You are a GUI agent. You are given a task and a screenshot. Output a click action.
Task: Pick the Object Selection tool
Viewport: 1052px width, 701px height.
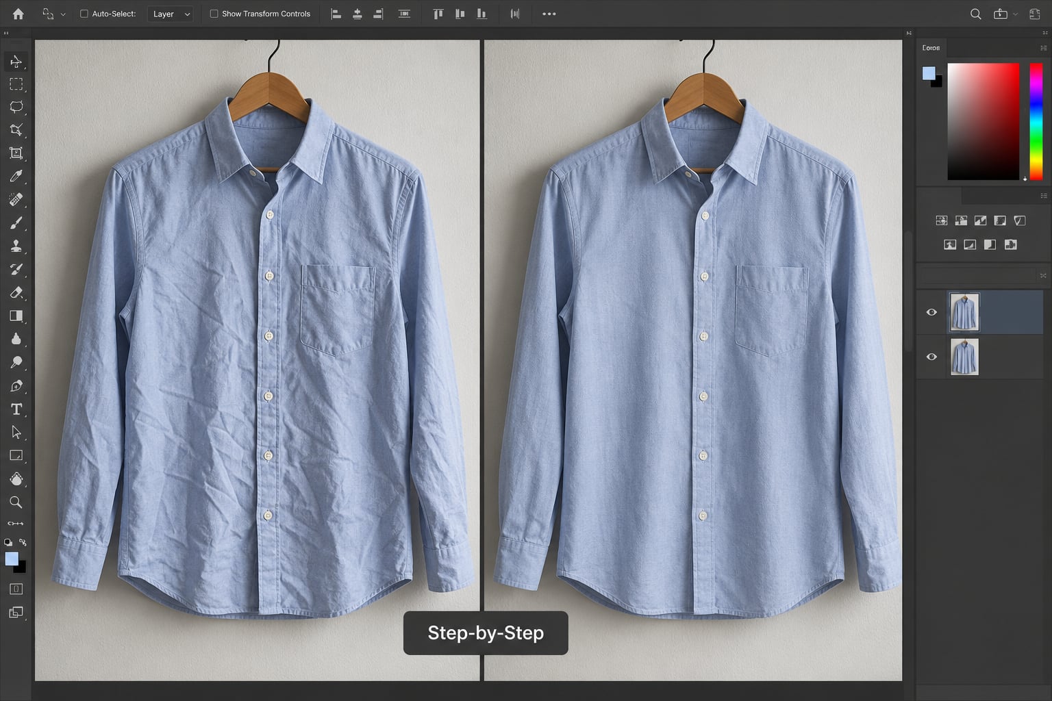16,130
